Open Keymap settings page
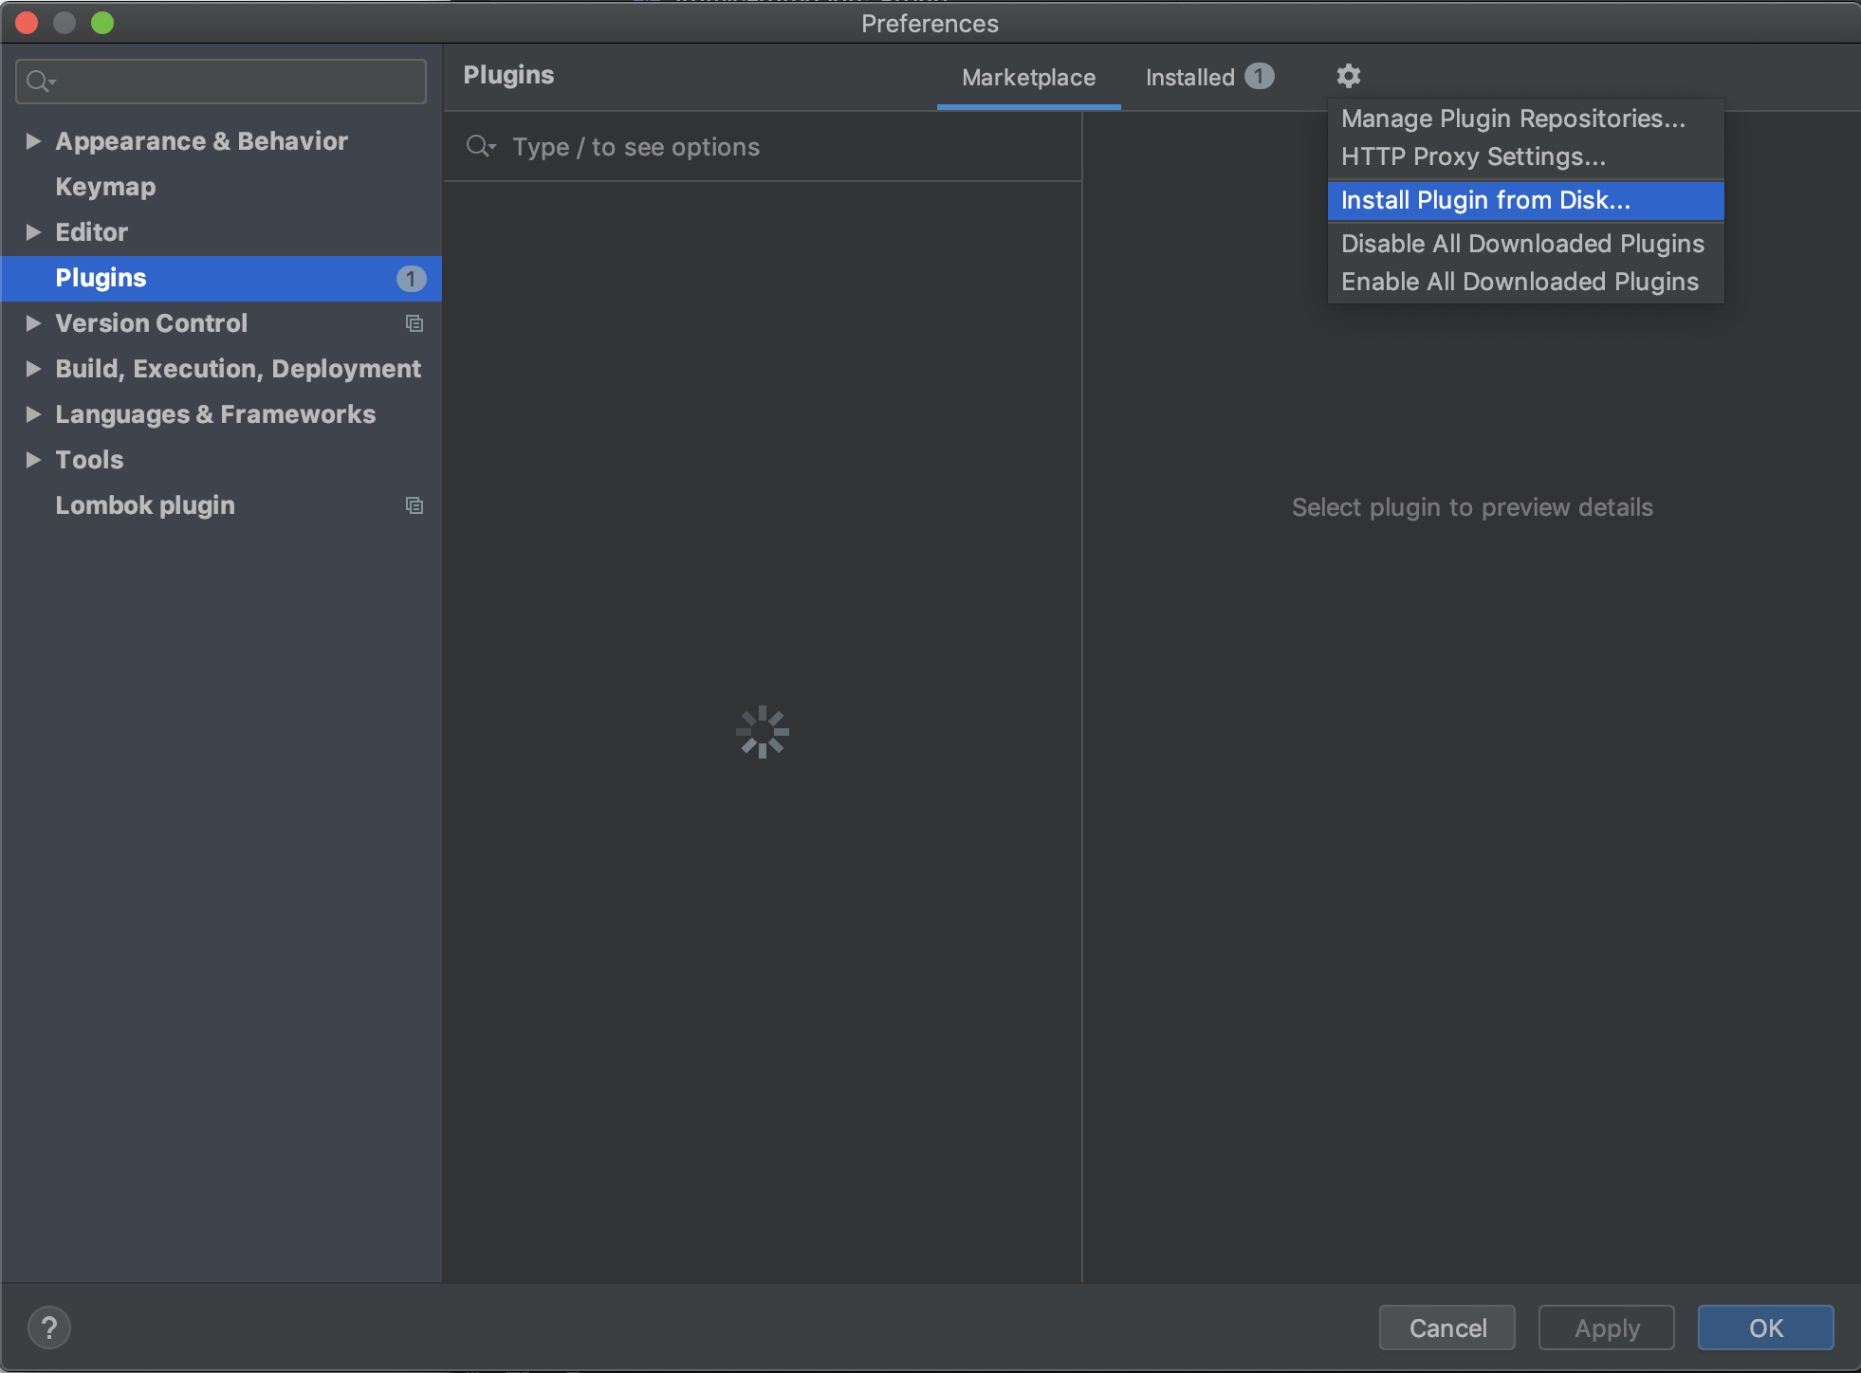This screenshot has width=1861, height=1373. click(105, 187)
